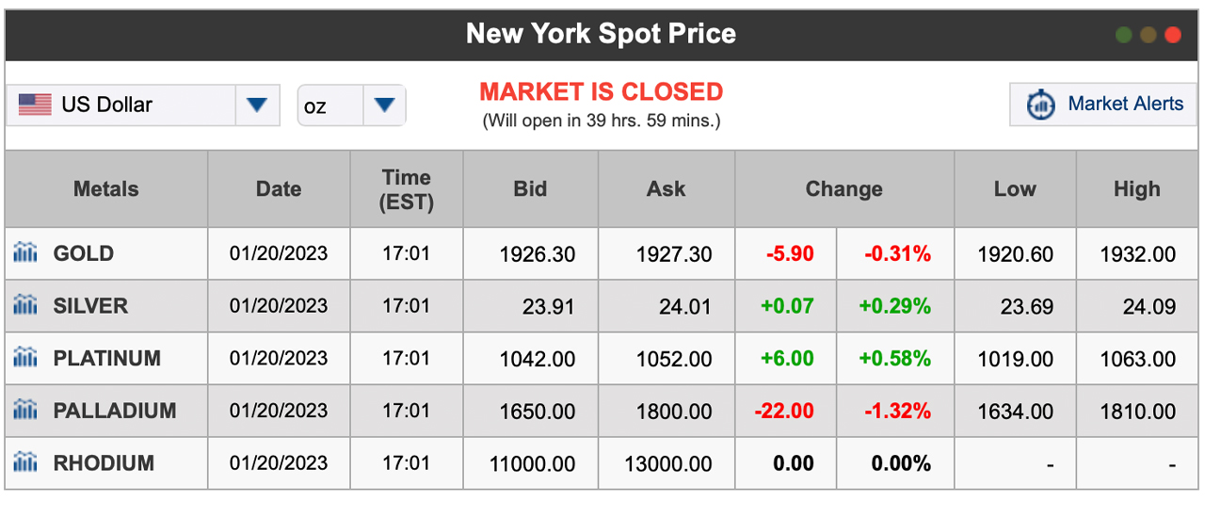This screenshot has width=1205, height=518.
Task: Click the Change column header
Action: pyautogui.click(x=843, y=189)
